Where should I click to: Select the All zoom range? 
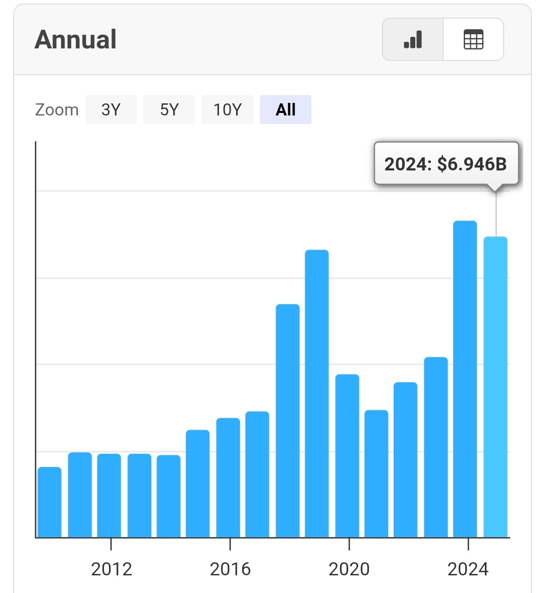pos(286,110)
